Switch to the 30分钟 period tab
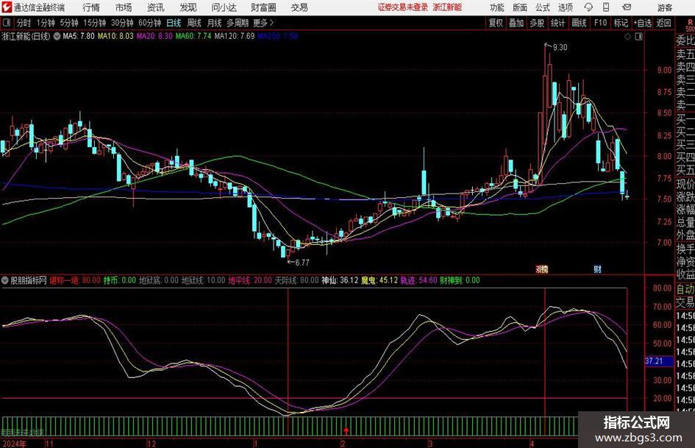The height and width of the screenshot is (448, 695). click(122, 23)
